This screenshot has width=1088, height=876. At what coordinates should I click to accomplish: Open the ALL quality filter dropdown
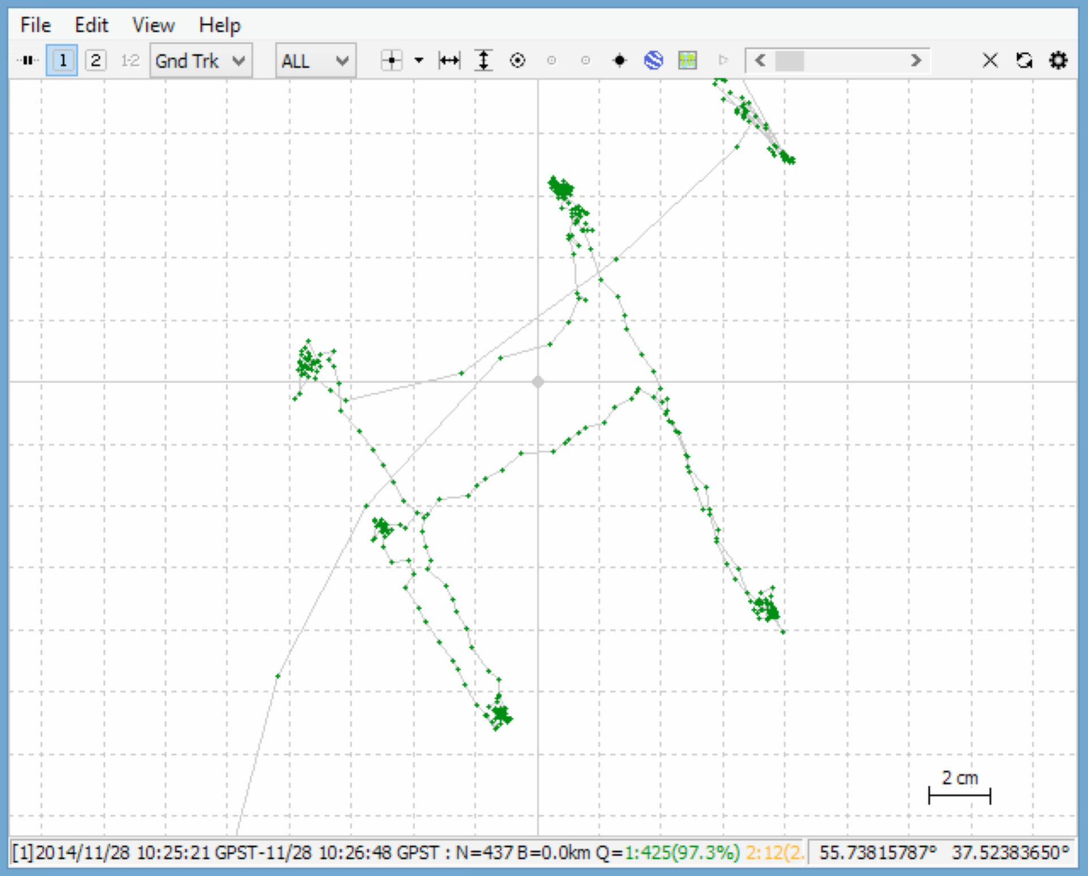tap(315, 60)
